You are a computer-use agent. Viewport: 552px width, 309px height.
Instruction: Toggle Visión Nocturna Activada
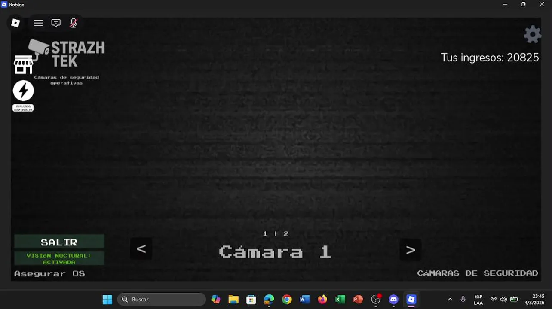[59, 258]
